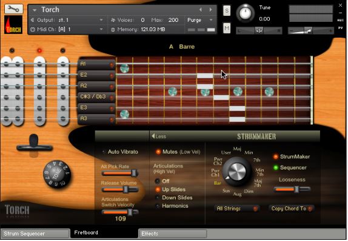This screenshot has width=348, height=241.
Task: Switch to the Strum Sequencer tab
Action: point(35,234)
